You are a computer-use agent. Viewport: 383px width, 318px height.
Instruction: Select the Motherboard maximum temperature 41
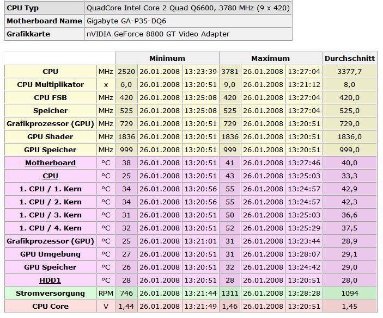tap(230, 163)
